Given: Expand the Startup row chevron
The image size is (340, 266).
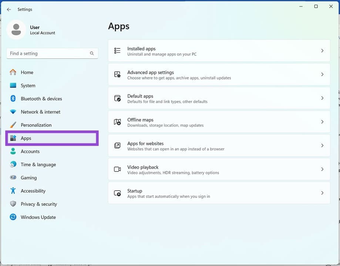Looking at the screenshot, I should click(x=322, y=193).
